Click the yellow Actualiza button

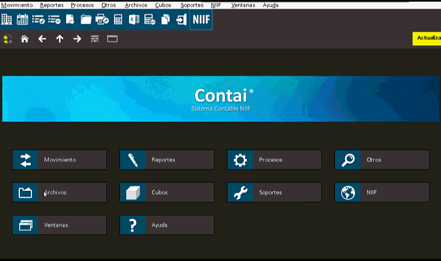click(x=428, y=39)
